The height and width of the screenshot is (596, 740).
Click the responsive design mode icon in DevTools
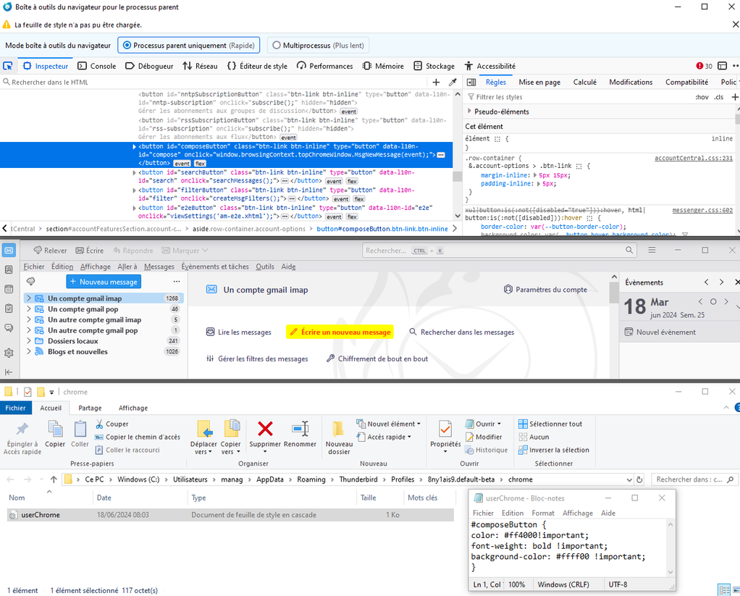[722, 66]
